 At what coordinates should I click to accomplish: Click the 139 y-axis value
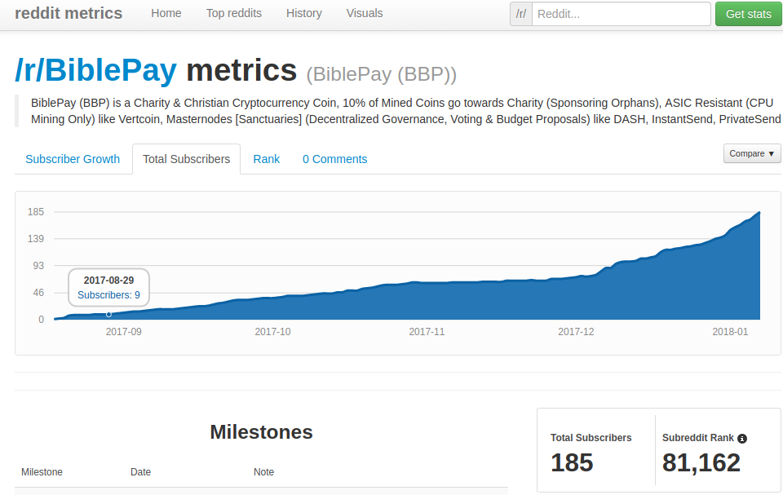point(35,239)
